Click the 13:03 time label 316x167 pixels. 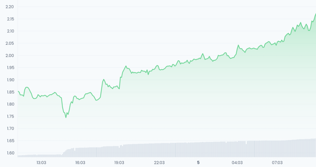click(41, 163)
